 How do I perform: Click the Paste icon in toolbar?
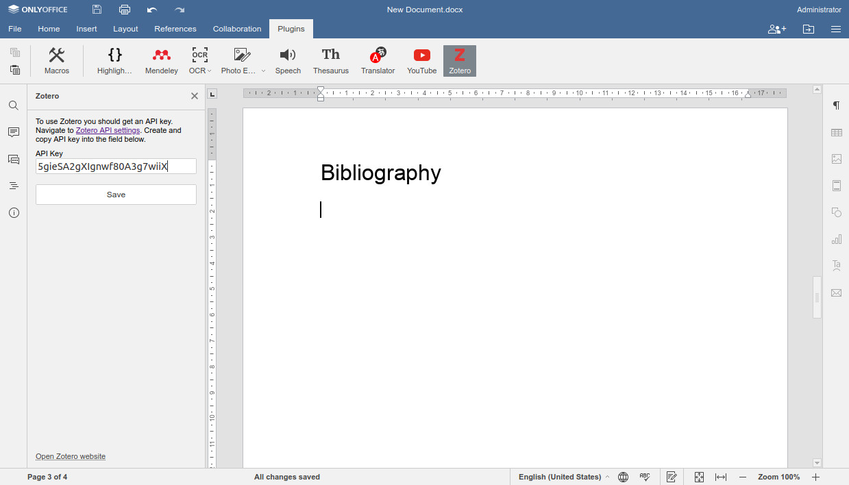[15, 70]
